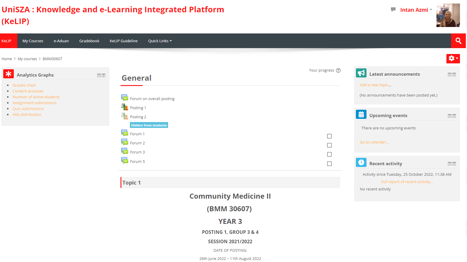Click the Upcoming events calendar icon
The image size is (467, 262).
361,114
